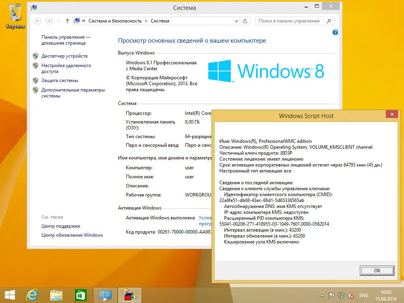This screenshot has width=404, height=303.
Task: Open File Explorer from taskbar
Action: point(56,295)
